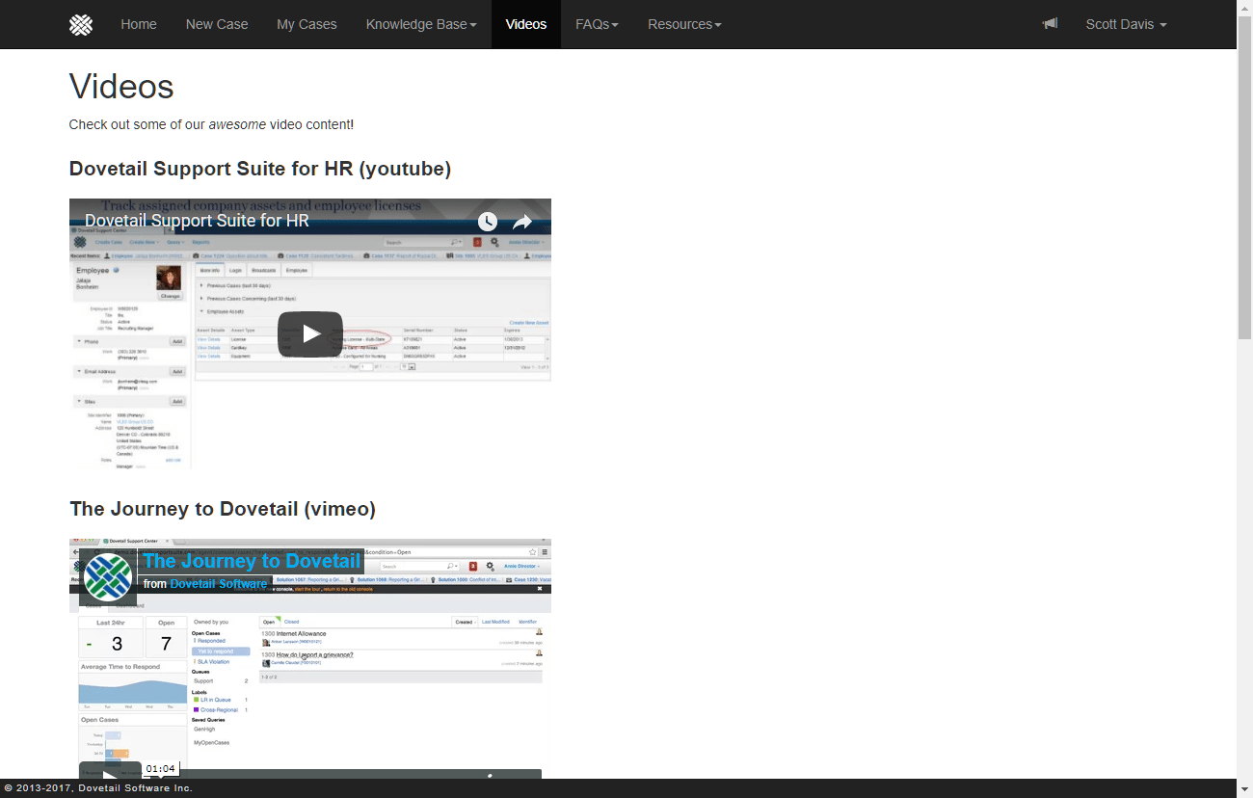Click the 'Videos' page heading

(121, 87)
